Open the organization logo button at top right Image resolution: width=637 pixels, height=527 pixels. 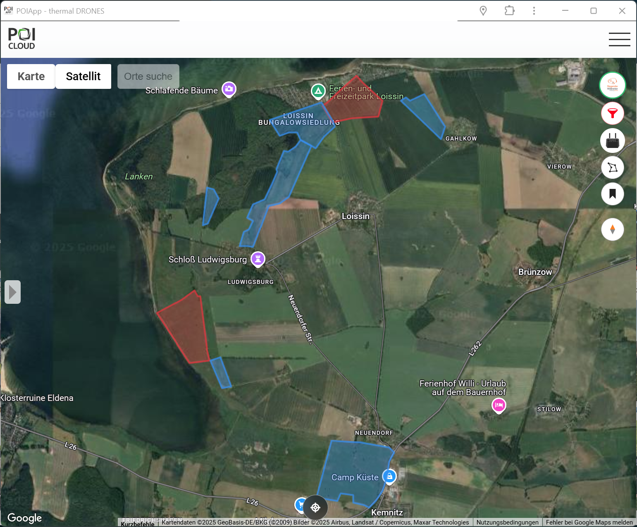(612, 85)
